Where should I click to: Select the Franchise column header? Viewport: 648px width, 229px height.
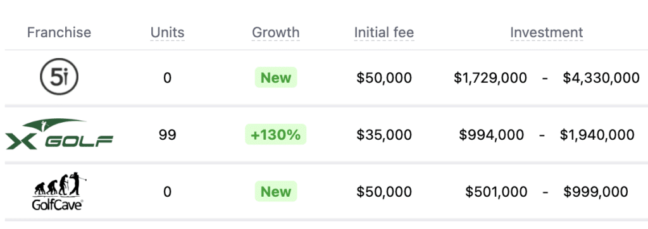[x=59, y=32]
